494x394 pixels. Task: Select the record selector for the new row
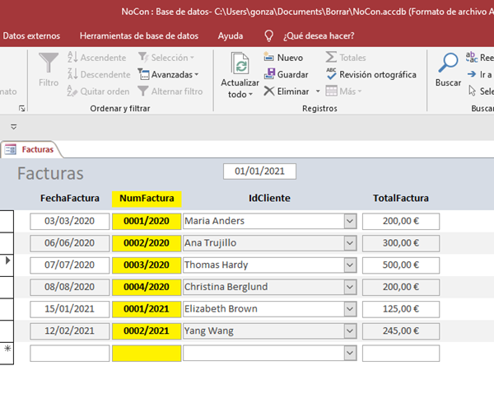(x=7, y=352)
